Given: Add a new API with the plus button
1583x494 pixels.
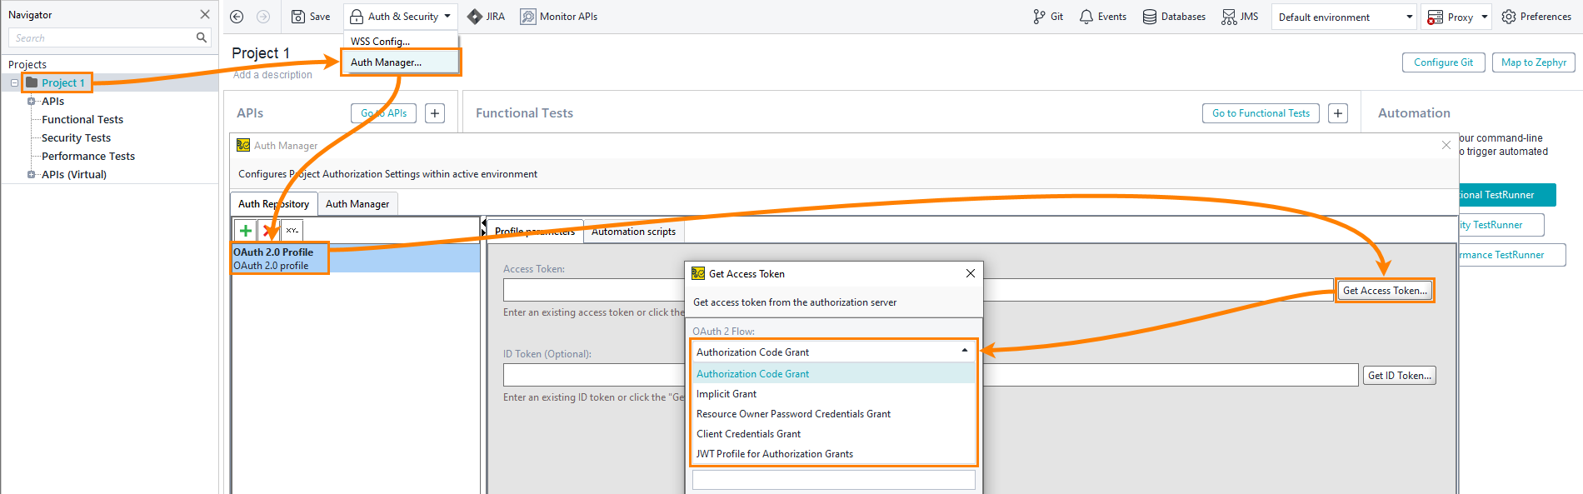Looking at the screenshot, I should [x=435, y=113].
